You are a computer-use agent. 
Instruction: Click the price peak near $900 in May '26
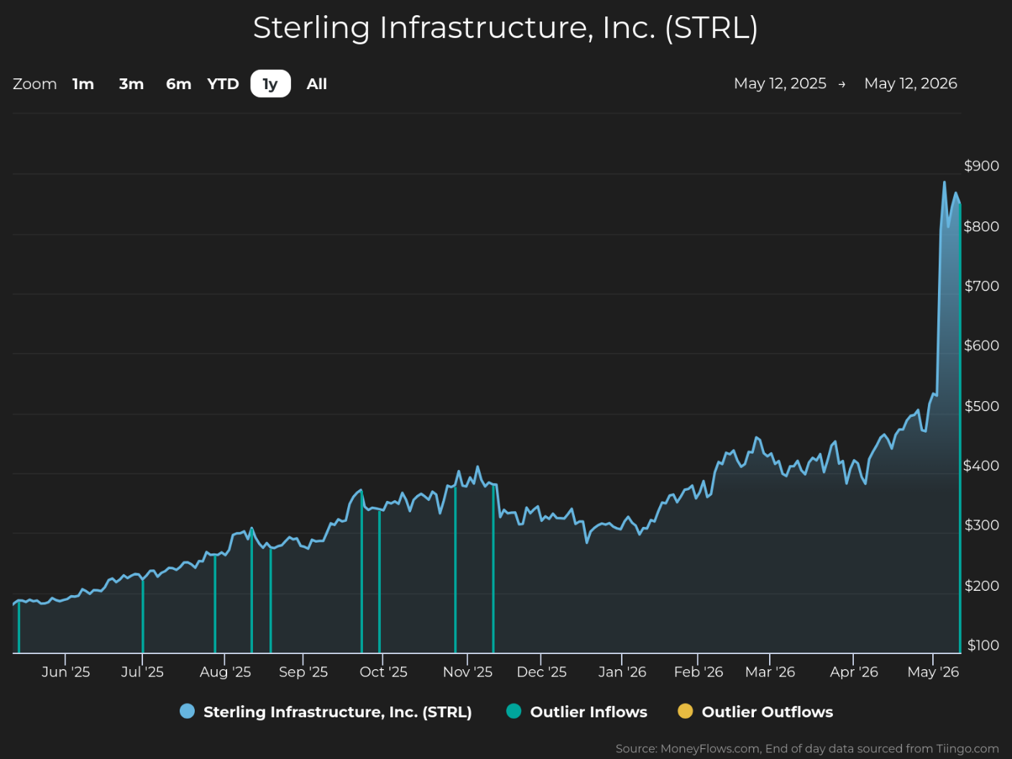click(x=944, y=183)
